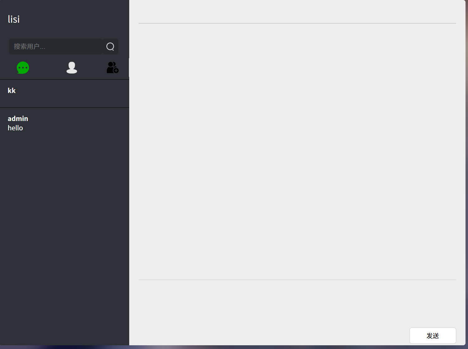468x349 pixels.
Task: Click the divider above the message box
Action: click(297, 280)
